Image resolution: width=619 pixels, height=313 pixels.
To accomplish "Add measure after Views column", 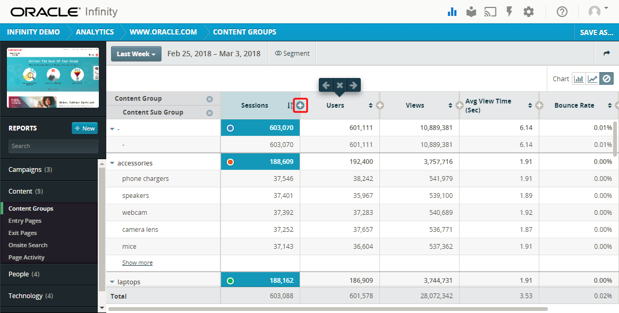I will point(460,105).
